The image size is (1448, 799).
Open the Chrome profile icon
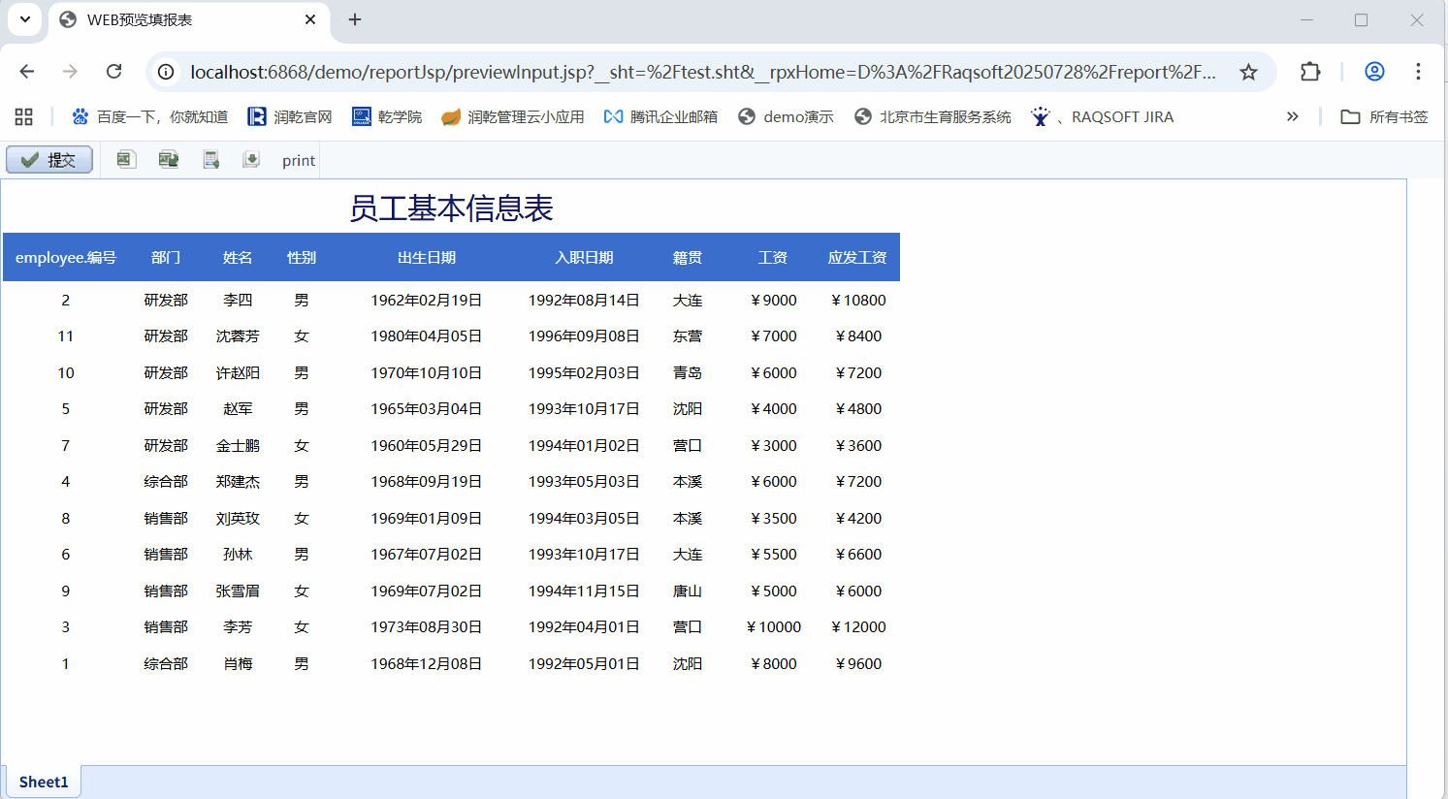pyautogui.click(x=1374, y=72)
